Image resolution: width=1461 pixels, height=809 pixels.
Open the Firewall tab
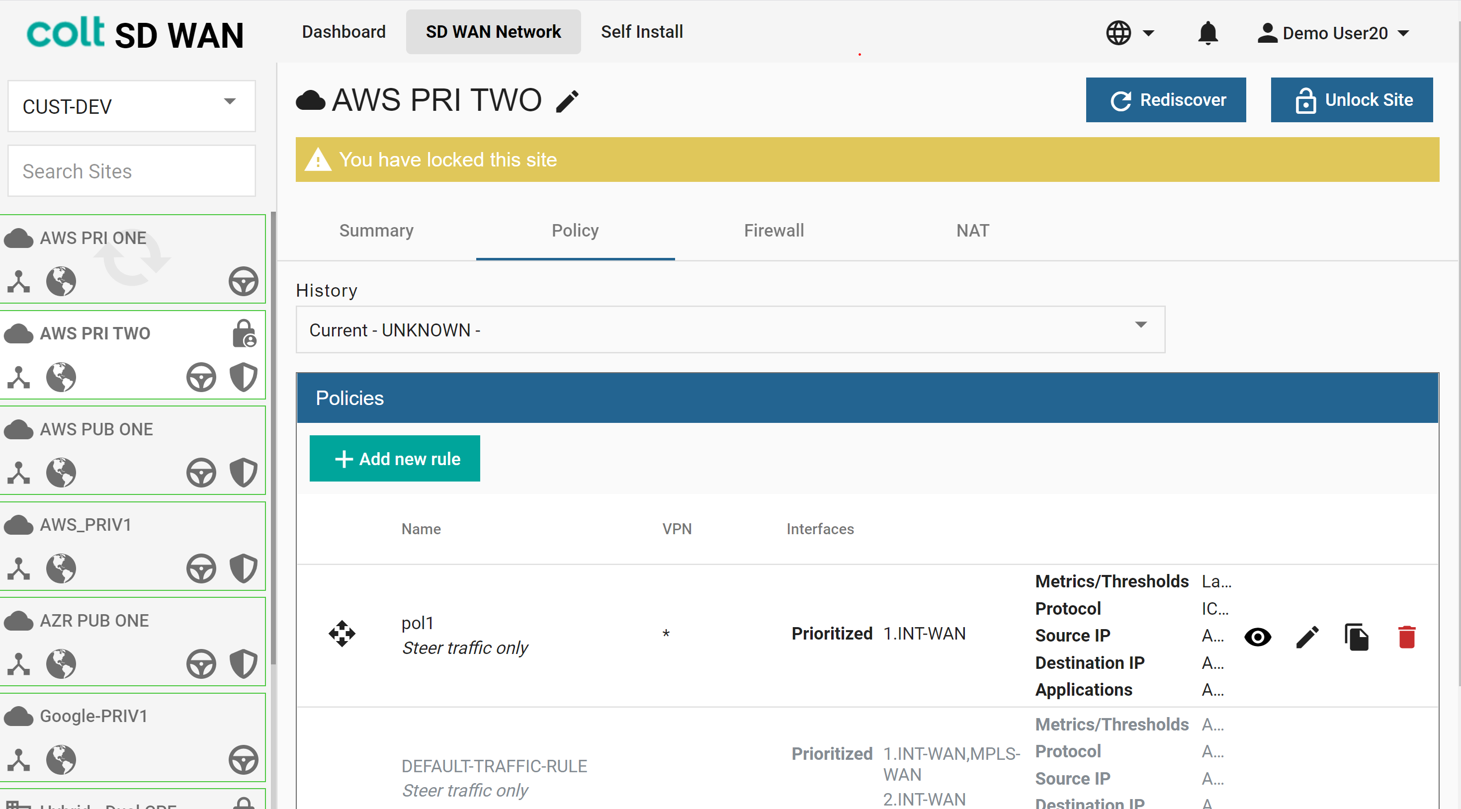pos(774,231)
